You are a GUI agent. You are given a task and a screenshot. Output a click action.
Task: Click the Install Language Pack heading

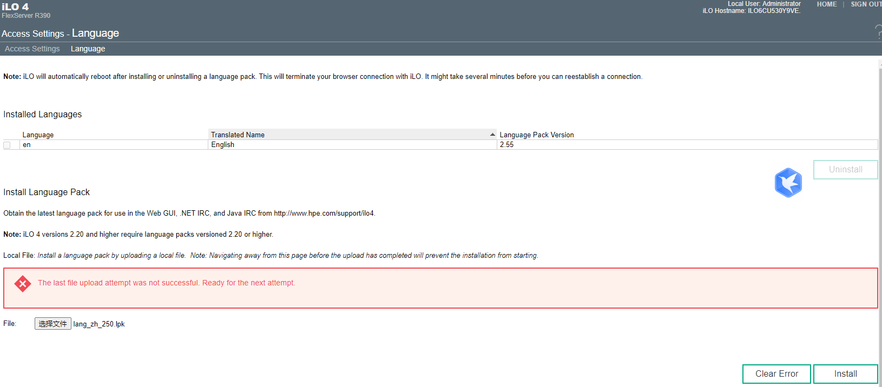[47, 192]
